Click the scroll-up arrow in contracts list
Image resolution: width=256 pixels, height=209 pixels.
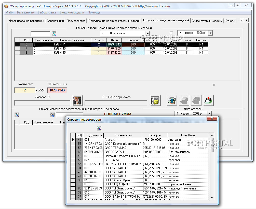(212, 135)
